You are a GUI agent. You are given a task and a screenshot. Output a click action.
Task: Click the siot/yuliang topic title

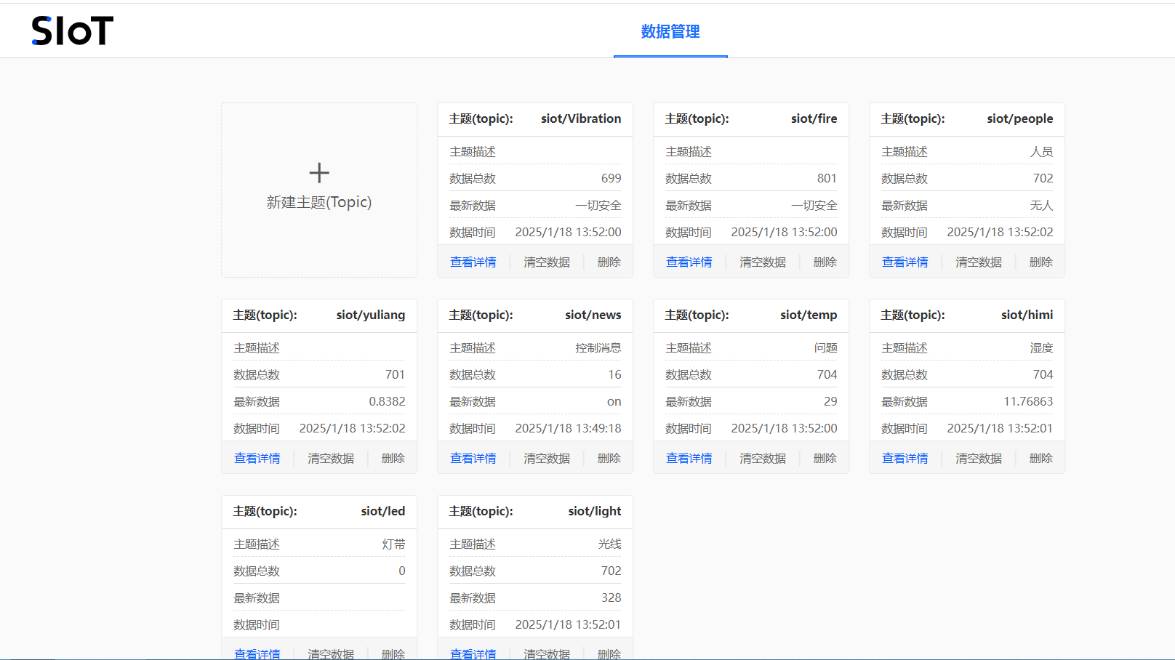371,315
